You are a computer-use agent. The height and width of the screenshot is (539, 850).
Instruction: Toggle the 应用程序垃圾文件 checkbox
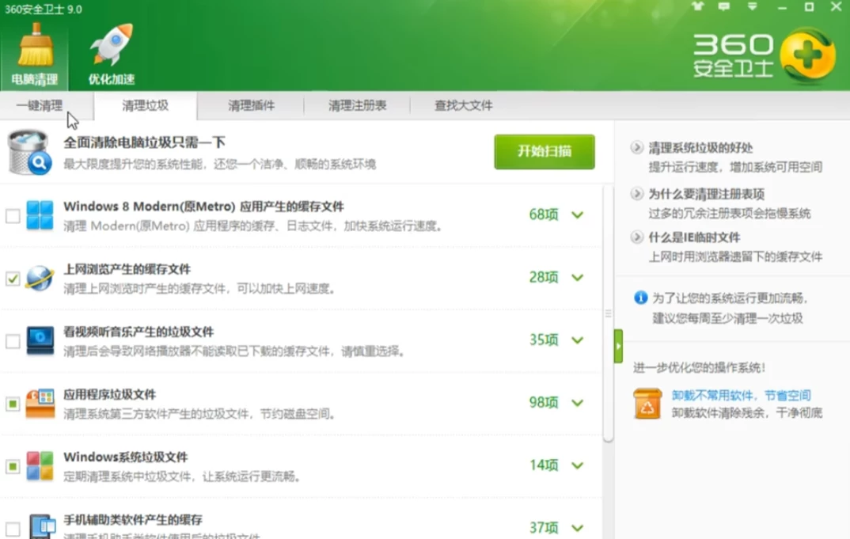13,404
